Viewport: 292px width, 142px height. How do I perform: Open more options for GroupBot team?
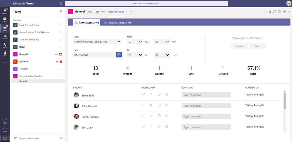[56, 54]
